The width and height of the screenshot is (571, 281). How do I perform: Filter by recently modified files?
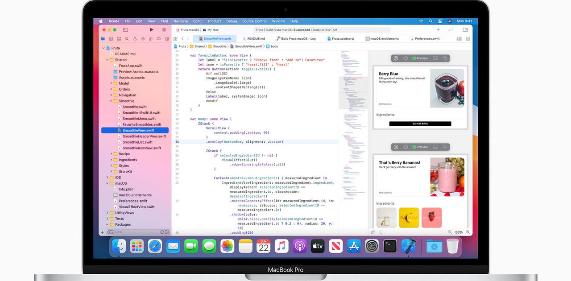coord(161,232)
